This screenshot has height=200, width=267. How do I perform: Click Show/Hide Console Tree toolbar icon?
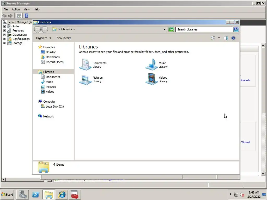click(19, 16)
